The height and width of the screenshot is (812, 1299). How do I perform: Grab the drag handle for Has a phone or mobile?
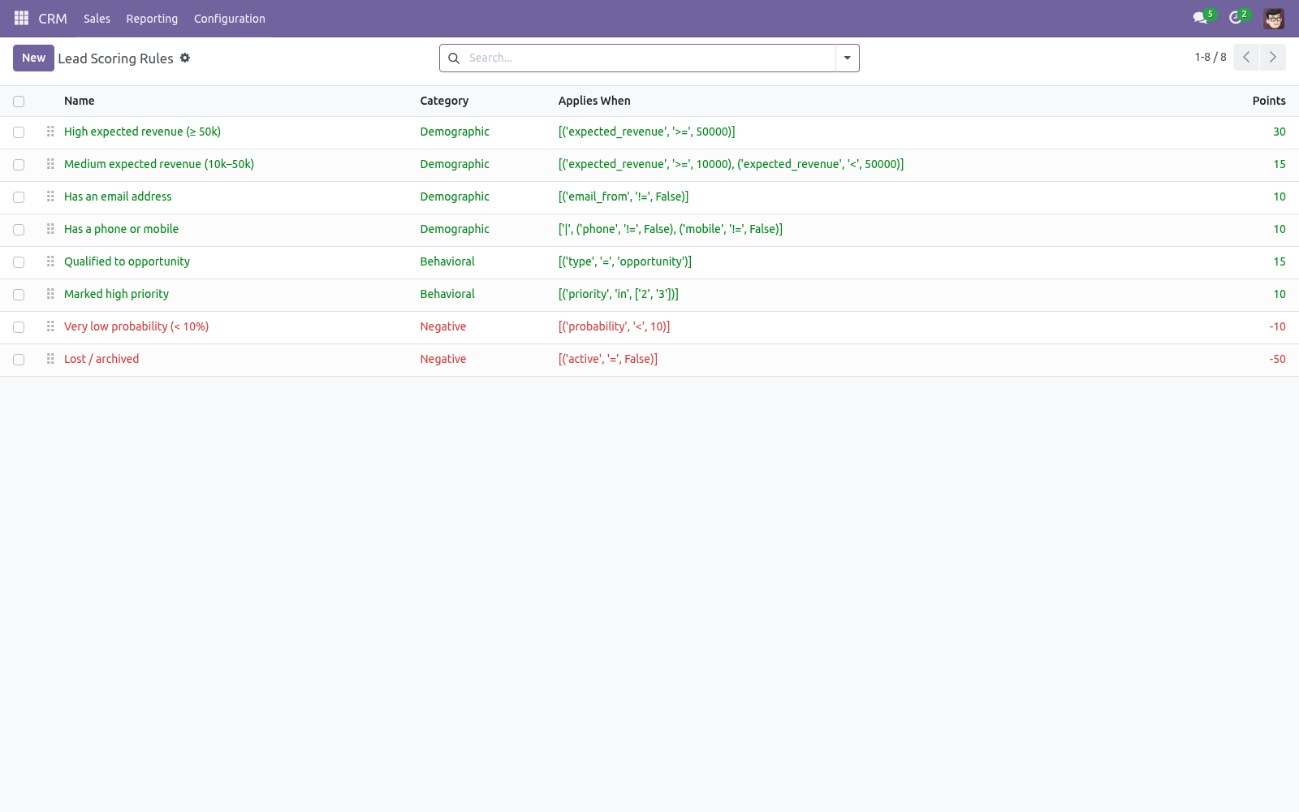(50, 229)
